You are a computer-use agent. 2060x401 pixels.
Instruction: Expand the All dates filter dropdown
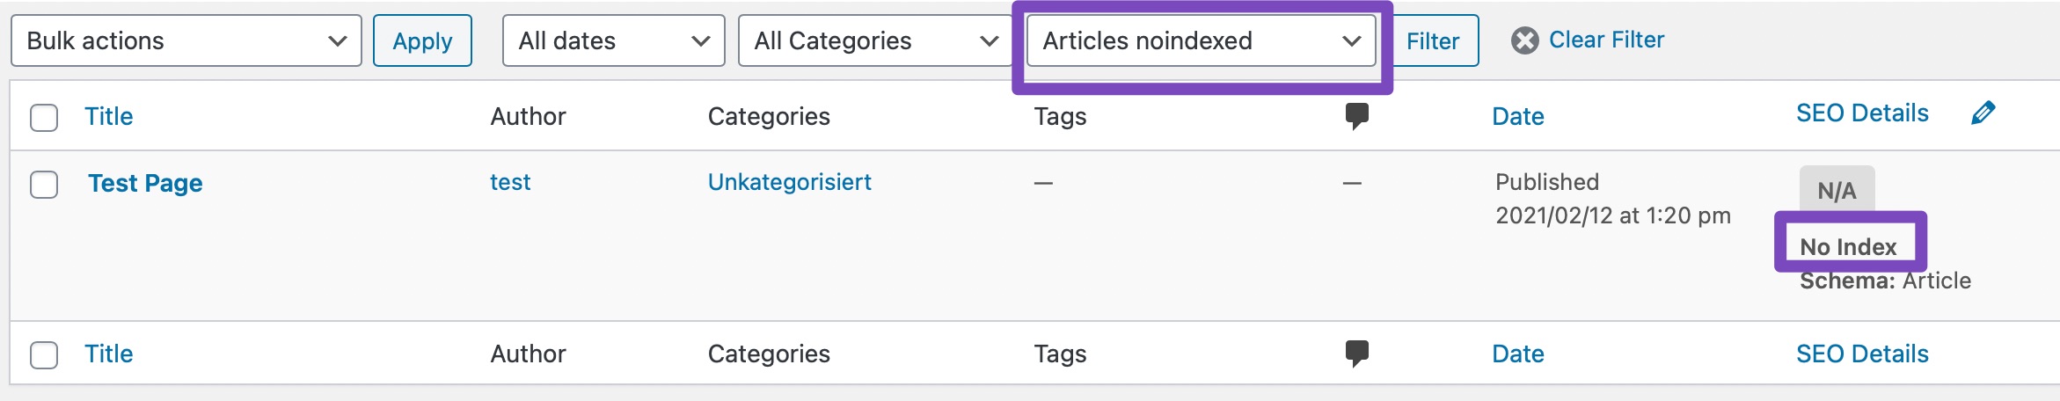click(x=613, y=40)
